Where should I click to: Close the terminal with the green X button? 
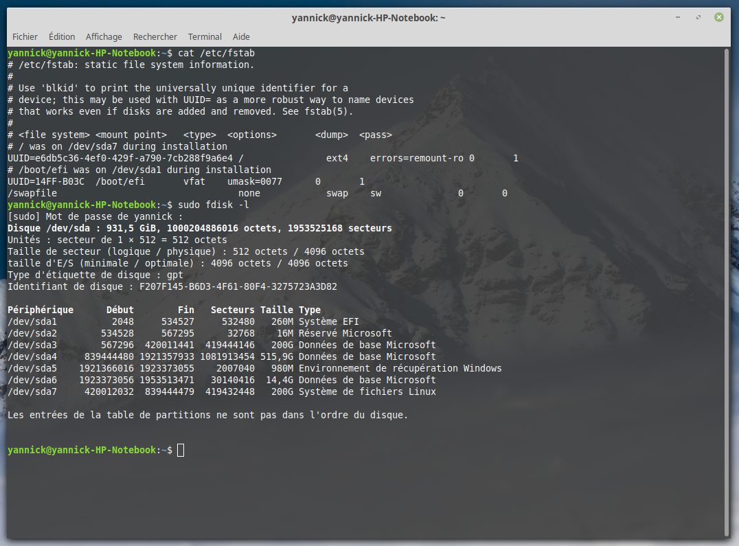[x=719, y=17]
